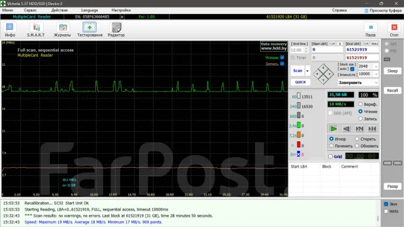The image size is (404, 227).
Task: Click the jump-to-position arrows button
Action: pyautogui.click(x=372, y=129)
